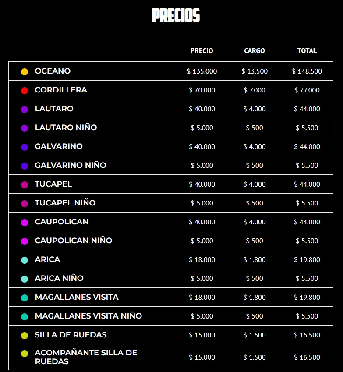
Task: Select the purple dot next to LAUTARO
Action: [25, 109]
